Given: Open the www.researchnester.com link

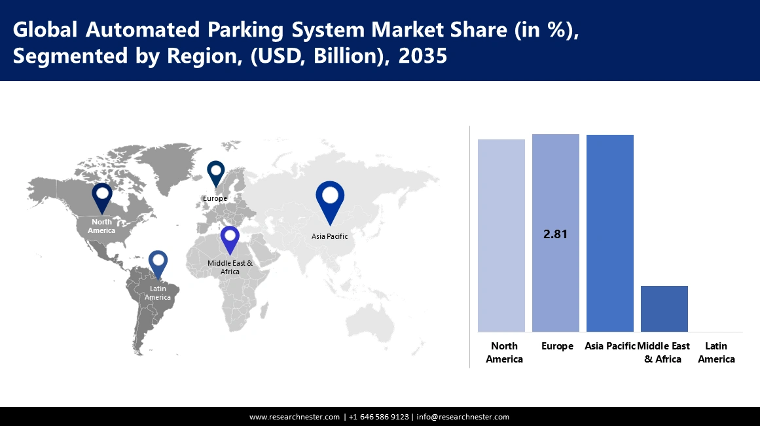Looking at the screenshot, I should [294, 417].
